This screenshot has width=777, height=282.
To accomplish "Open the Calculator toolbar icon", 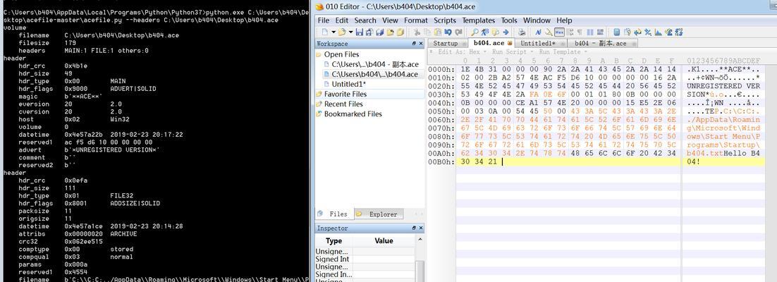I will 617,32.
